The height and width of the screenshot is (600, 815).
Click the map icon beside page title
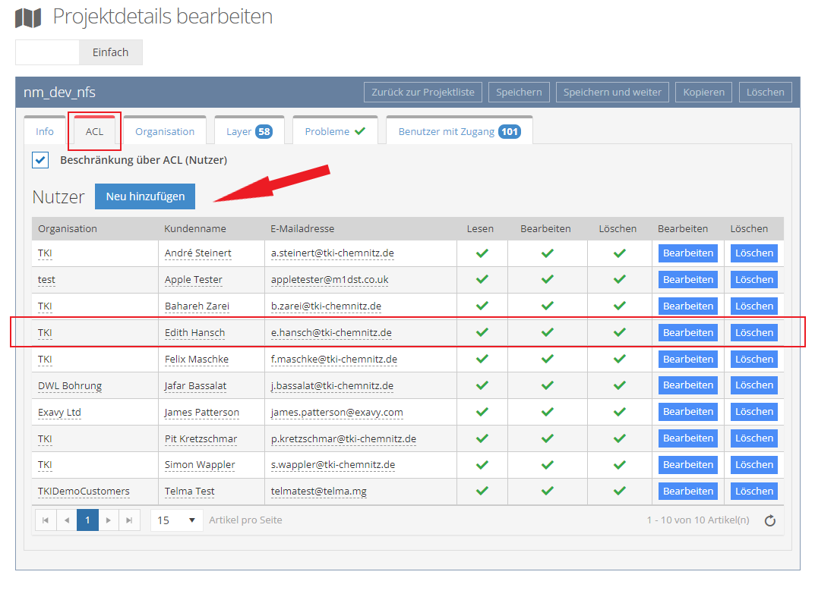click(28, 17)
